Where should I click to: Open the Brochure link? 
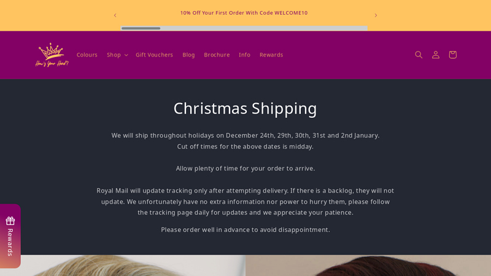point(217,55)
